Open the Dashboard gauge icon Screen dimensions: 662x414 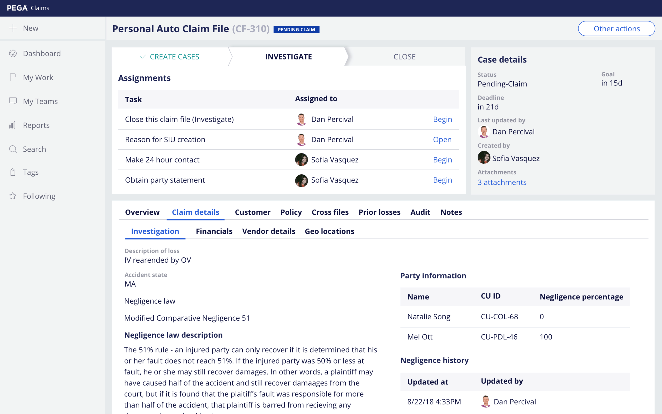(13, 53)
